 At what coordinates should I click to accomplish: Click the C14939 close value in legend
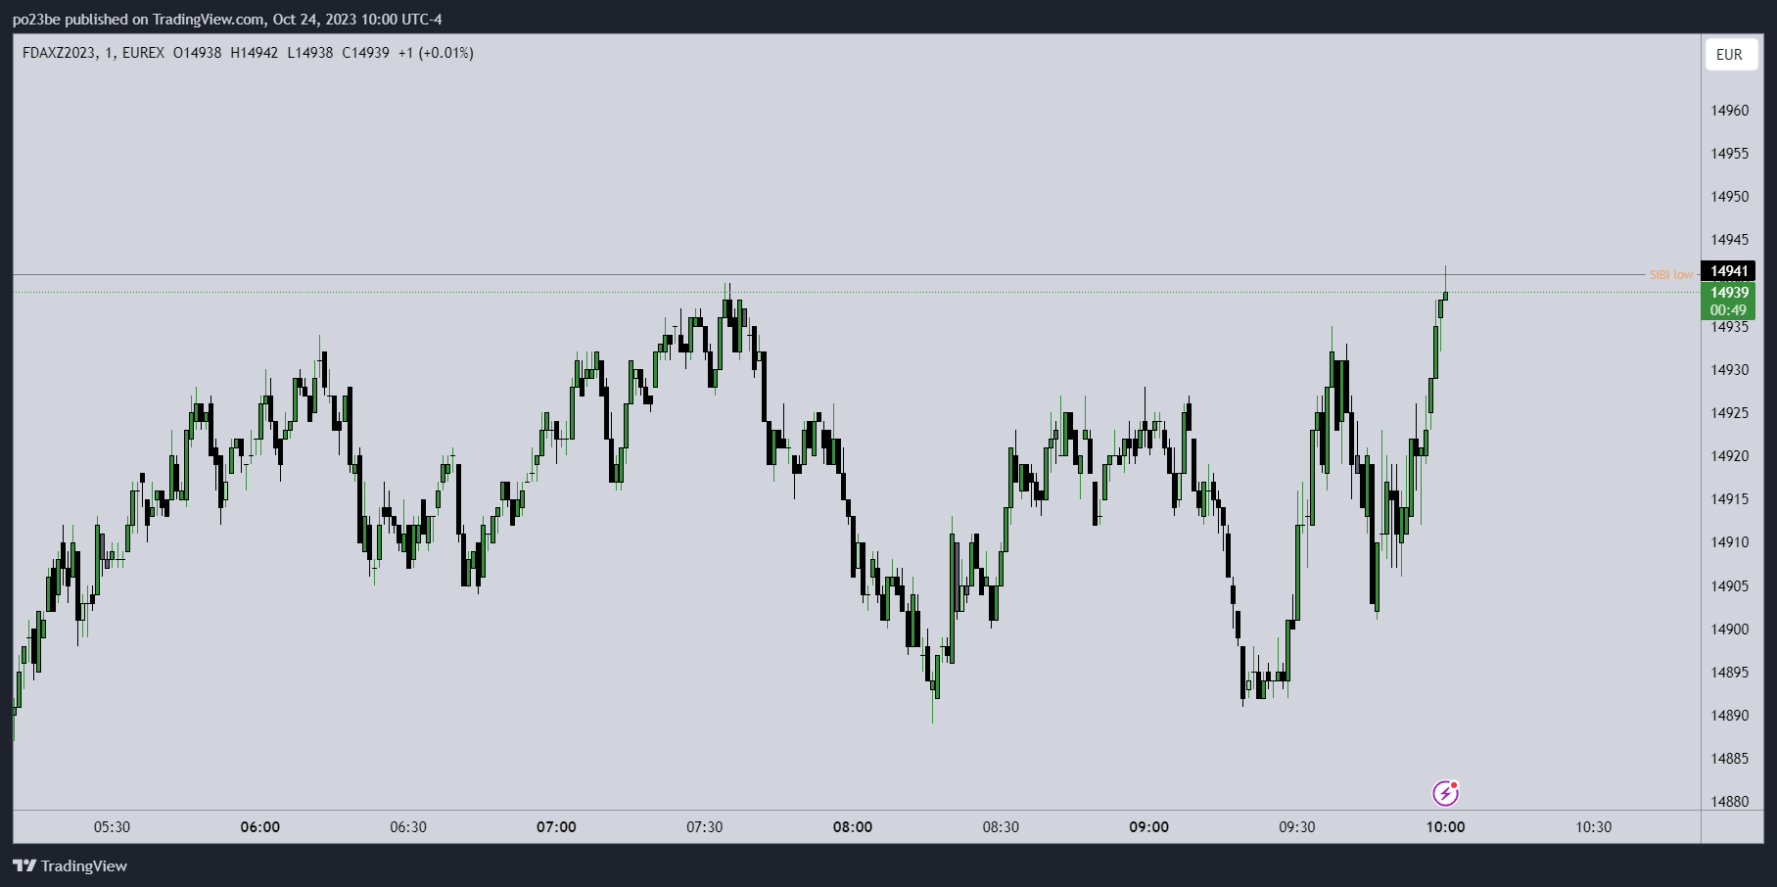(x=365, y=53)
